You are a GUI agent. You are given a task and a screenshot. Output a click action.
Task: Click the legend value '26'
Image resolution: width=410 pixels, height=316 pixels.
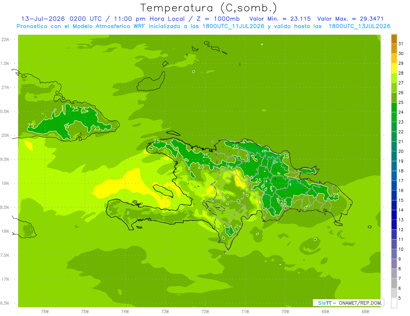[x=401, y=92]
